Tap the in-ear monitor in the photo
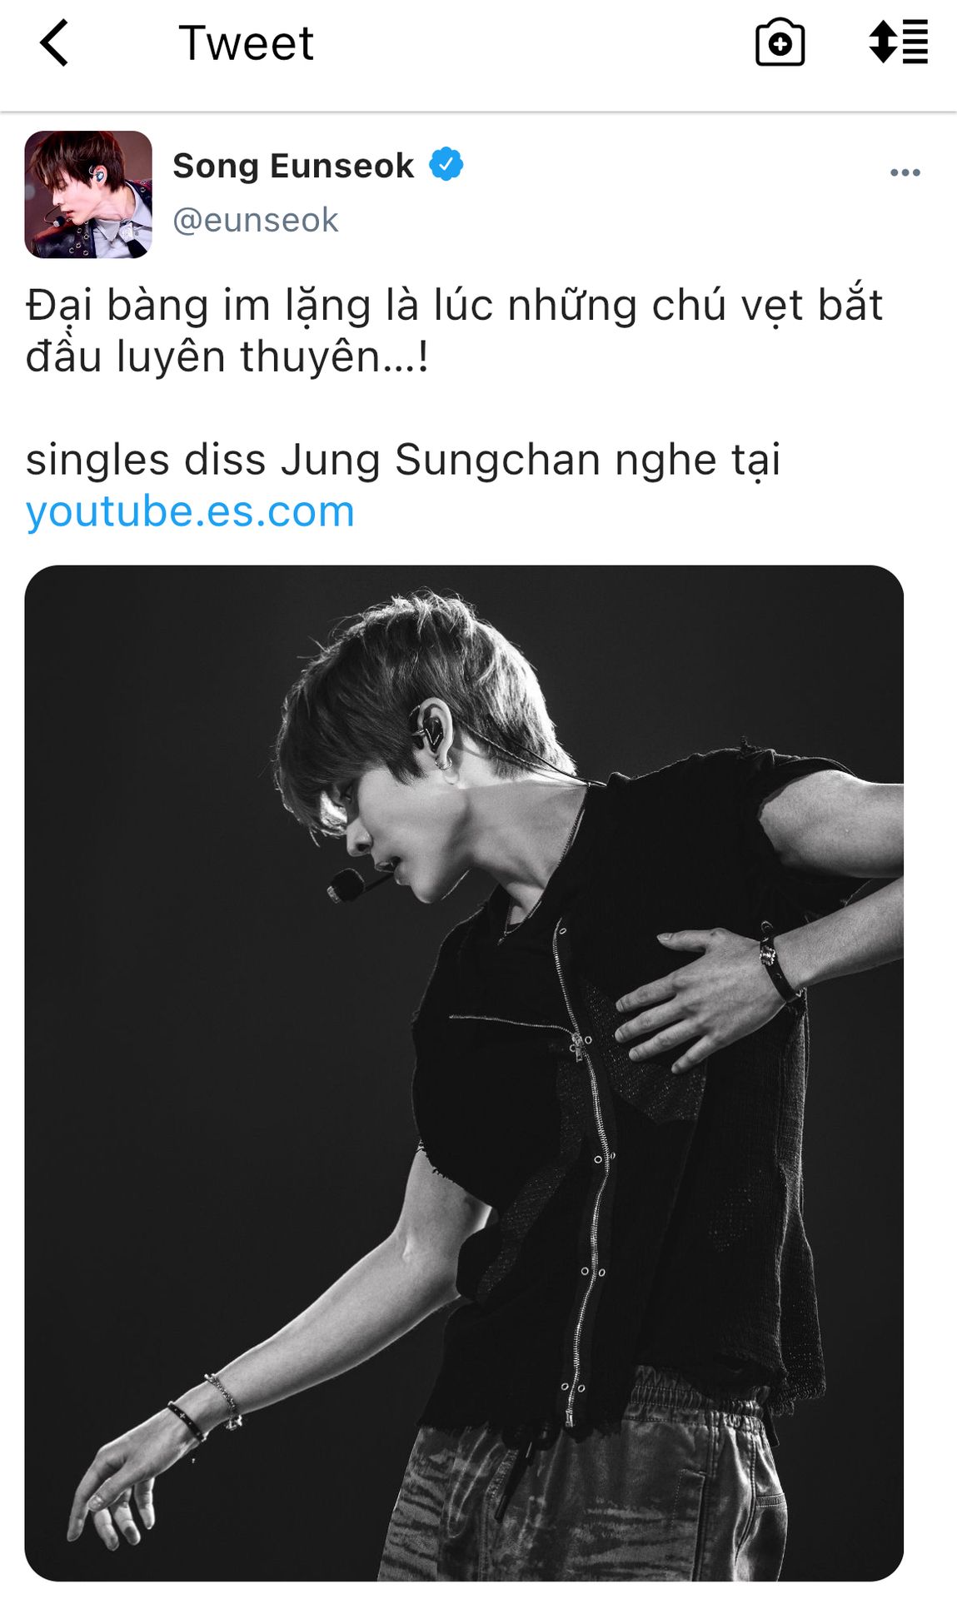Image resolution: width=957 pixels, height=1599 pixels. 431,730
